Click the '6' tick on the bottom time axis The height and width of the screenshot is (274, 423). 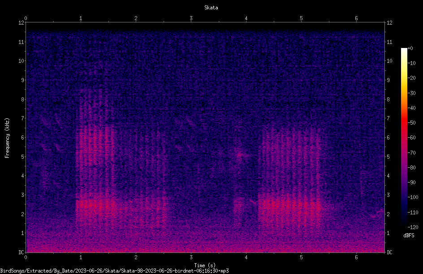(356, 257)
